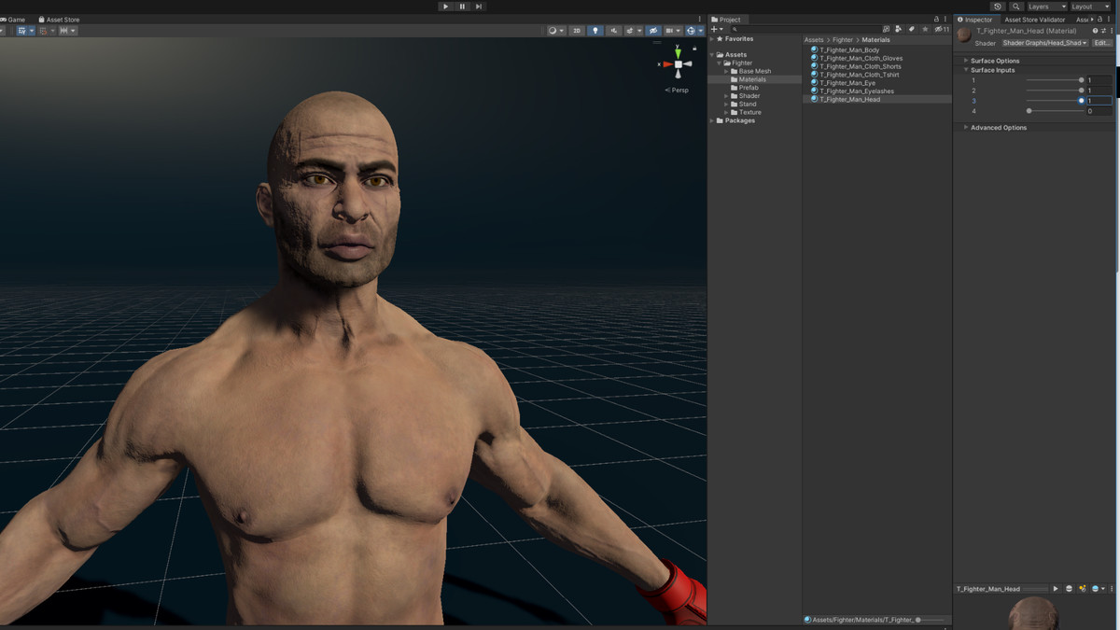Image resolution: width=1120 pixels, height=630 pixels.
Task: Open the Layout dropdown
Action: 1091,7
